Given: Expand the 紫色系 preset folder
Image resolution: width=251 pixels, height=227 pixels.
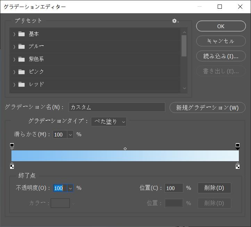Looking at the screenshot, I should pyautogui.click(x=14, y=59).
